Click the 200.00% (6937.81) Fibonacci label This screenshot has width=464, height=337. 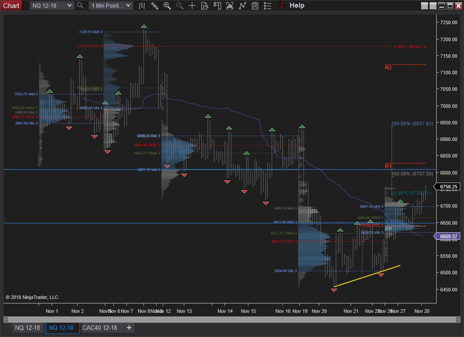point(412,124)
